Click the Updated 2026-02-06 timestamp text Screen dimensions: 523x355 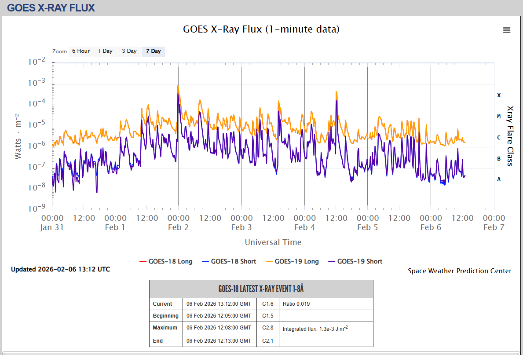click(x=61, y=269)
